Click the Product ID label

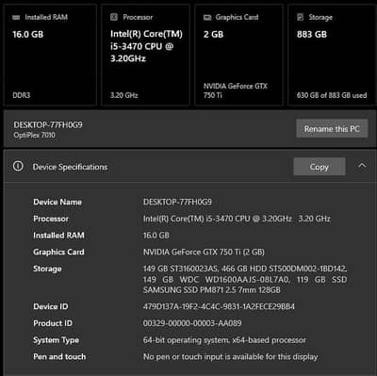[x=53, y=323]
